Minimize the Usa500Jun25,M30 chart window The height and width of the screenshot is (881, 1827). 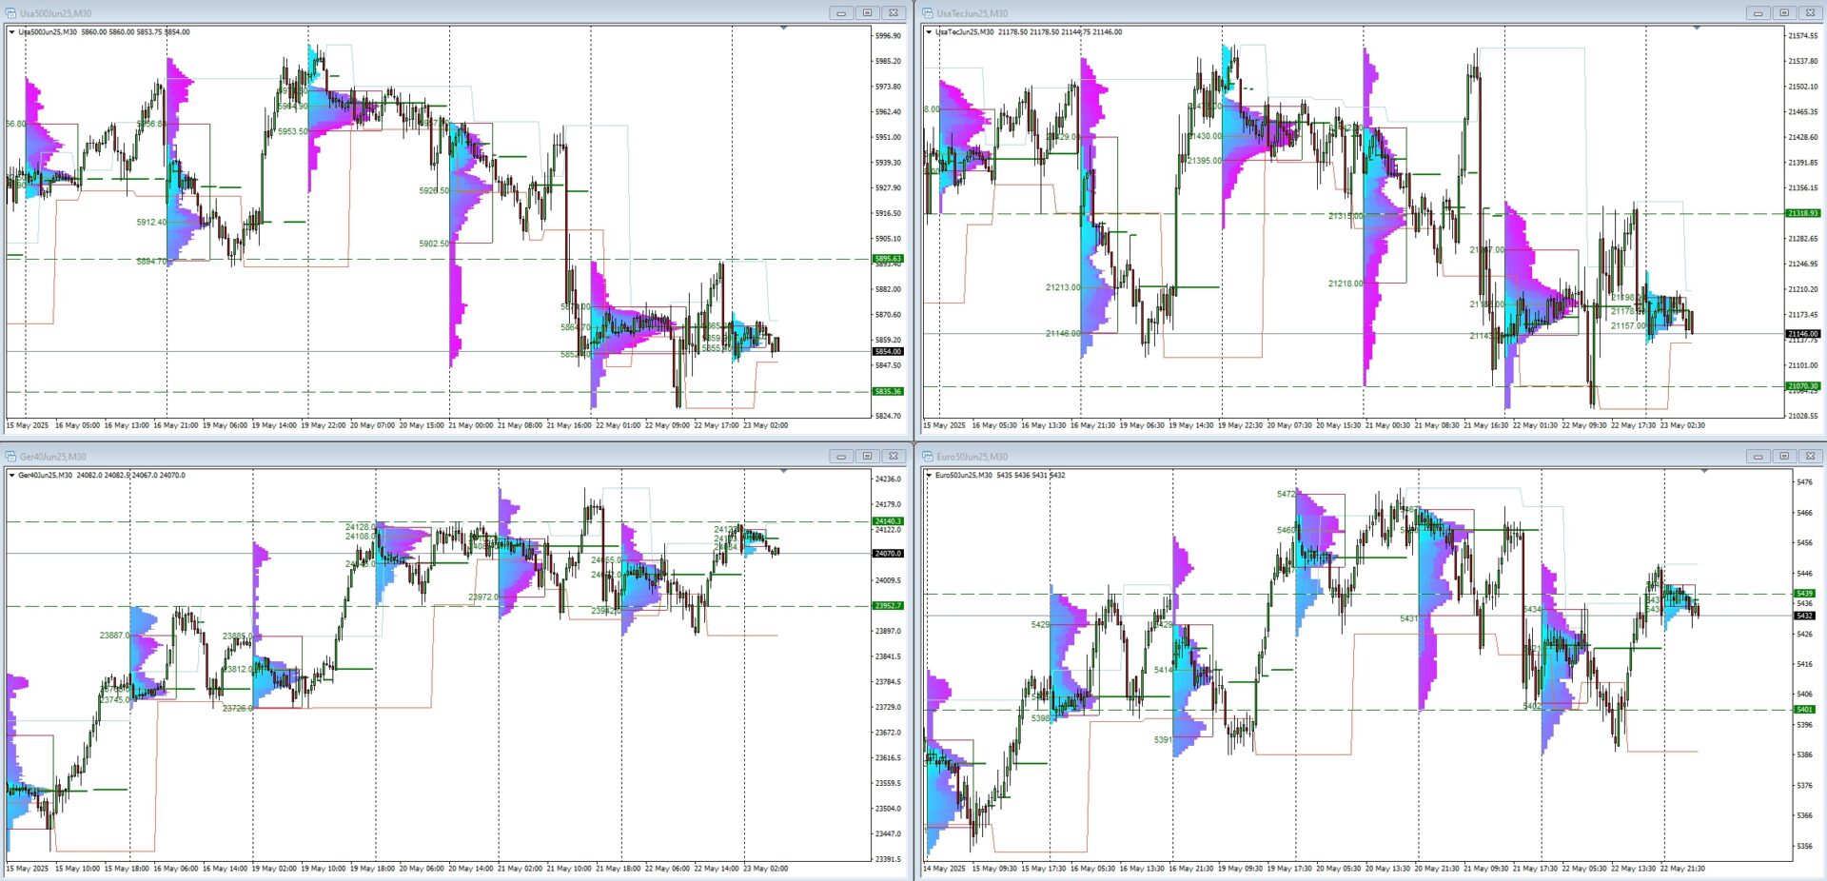coord(841,13)
